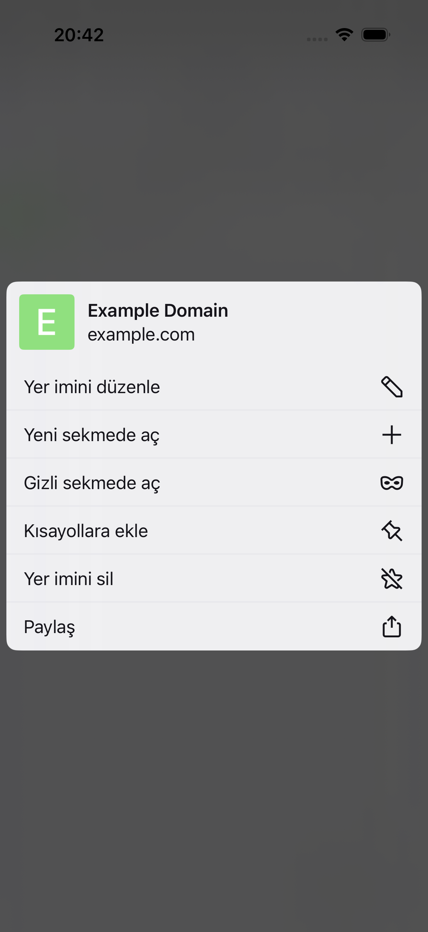Click the plus icon for new tab

point(391,434)
